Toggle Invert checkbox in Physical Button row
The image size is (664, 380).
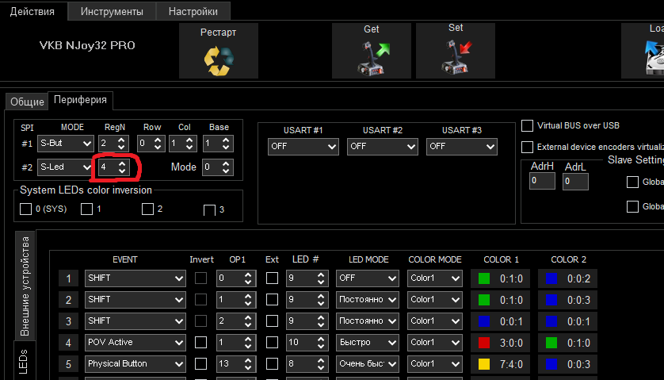coord(200,364)
